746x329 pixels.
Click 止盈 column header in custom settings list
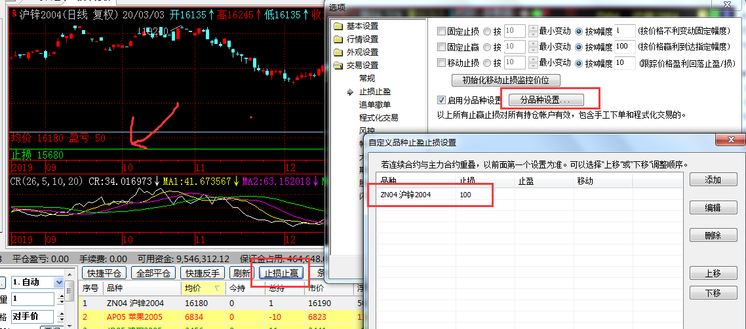tap(544, 181)
